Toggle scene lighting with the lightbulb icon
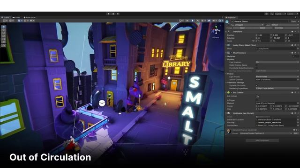Viewport: 300px width, 168px height. [x=193, y=21]
